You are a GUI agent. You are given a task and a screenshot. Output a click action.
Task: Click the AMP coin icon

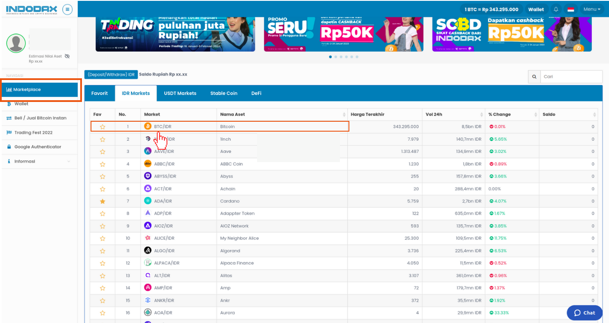pyautogui.click(x=148, y=288)
